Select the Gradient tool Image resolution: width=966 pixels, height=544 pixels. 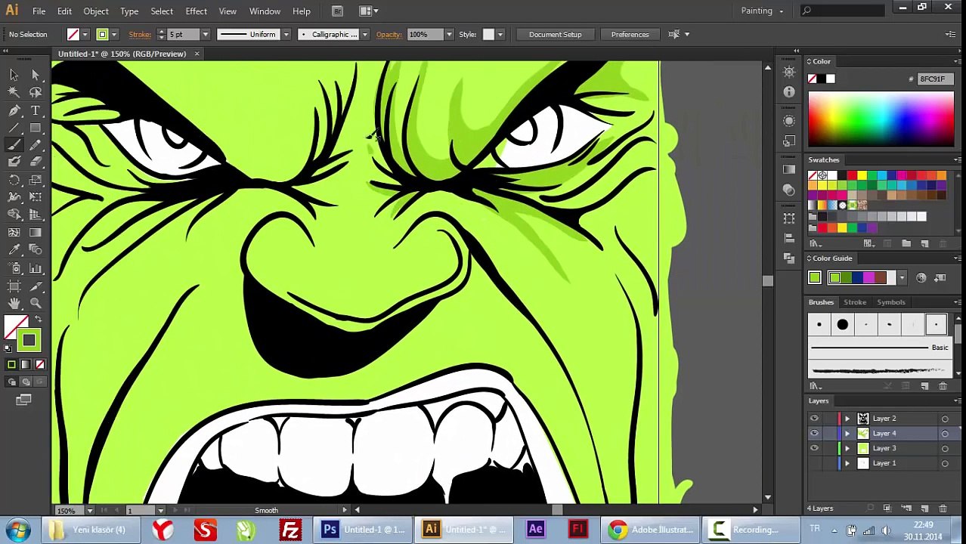point(36,233)
